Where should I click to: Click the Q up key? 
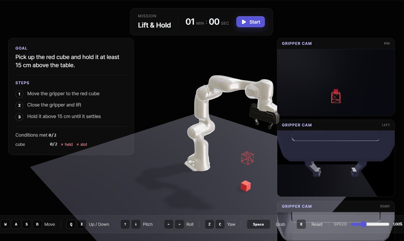point(71,224)
